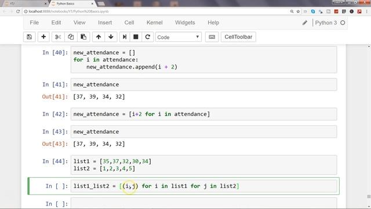Screen dimensions: 371x209
Task: Click Out[43] result [37, 39, 34, 32]
Action: pyautogui.click(x=99, y=144)
